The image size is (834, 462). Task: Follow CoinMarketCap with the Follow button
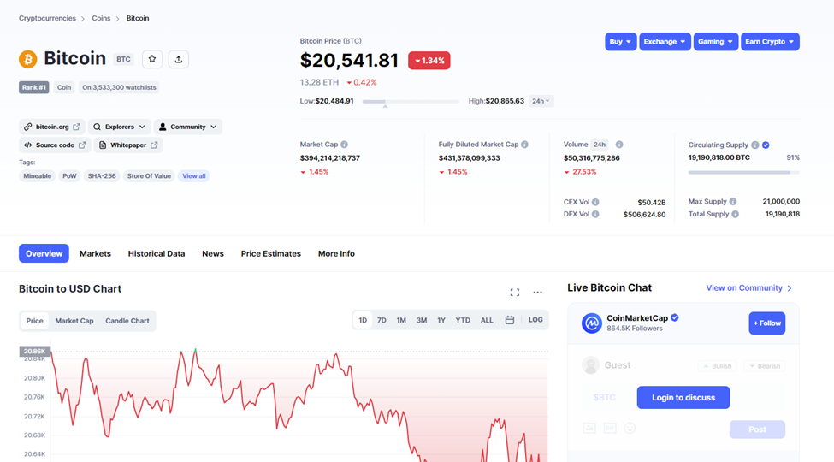[767, 323]
